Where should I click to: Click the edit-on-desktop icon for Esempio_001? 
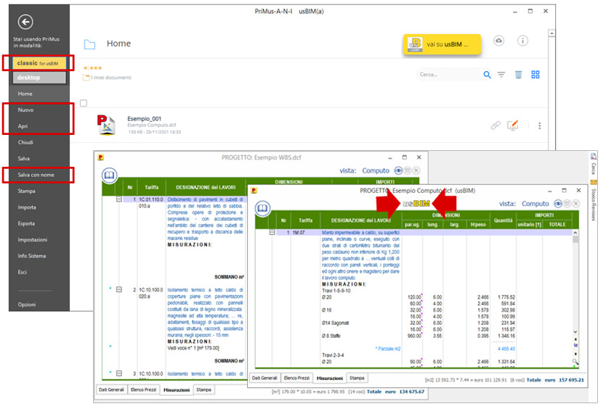513,125
